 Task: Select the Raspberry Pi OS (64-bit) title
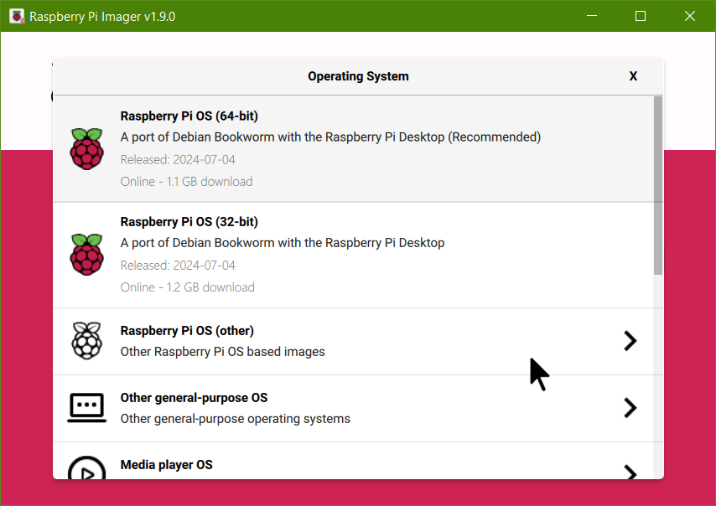coord(189,116)
